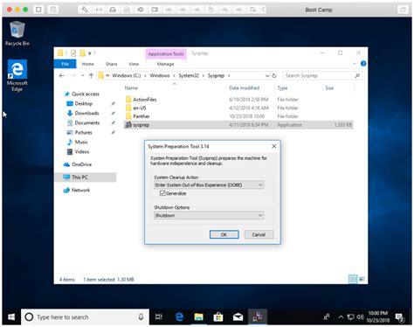414x327 pixels.
Task: Open Mail app from the taskbar
Action: click(x=238, y=317)
